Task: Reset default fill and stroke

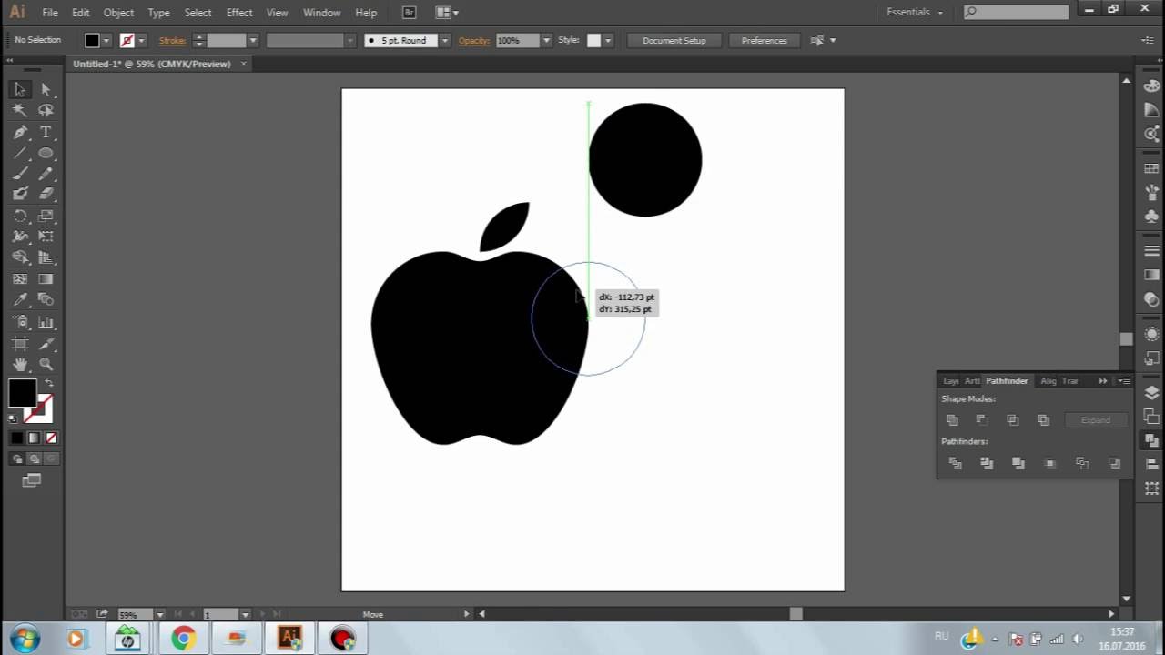Action: (x=13, y=418)
